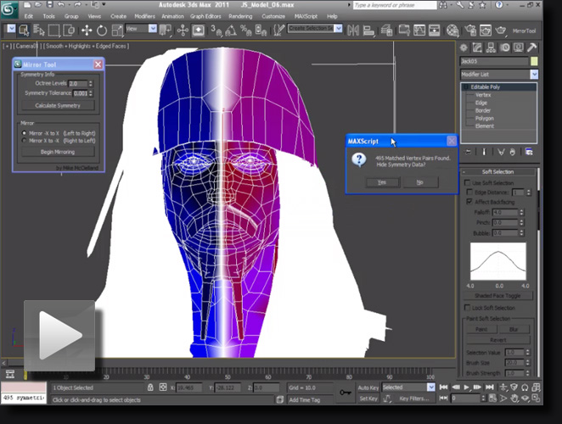The image size is (562, 424).
Task: Switch to the Modify panel tab
Action: click(477, 47)
